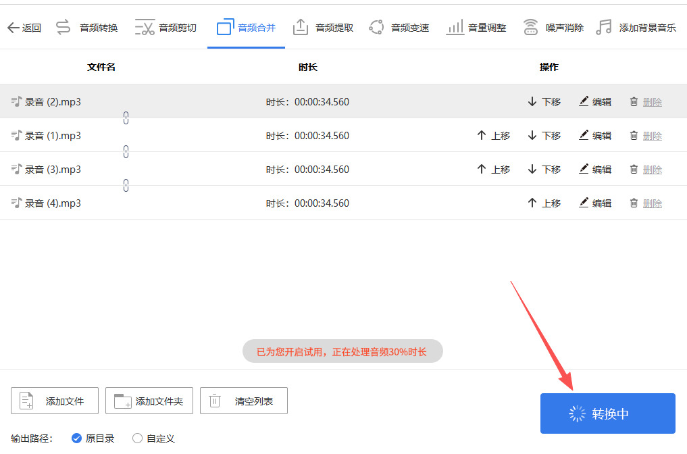Viewport: 687px width, 454px height.
Task: Edit 录音 (2).mp3 with 编辑
Action: pyautogui.click(x=595, y=101)
